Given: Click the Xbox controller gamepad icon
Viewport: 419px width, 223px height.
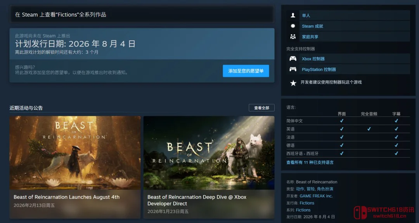Looking at the screenshot, I should [x=293, y=59].
